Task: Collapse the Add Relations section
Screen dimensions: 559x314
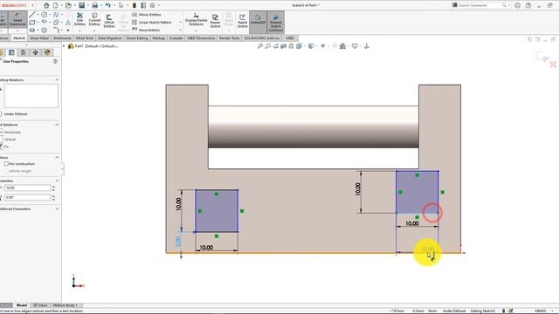Action: click(57, 125)
